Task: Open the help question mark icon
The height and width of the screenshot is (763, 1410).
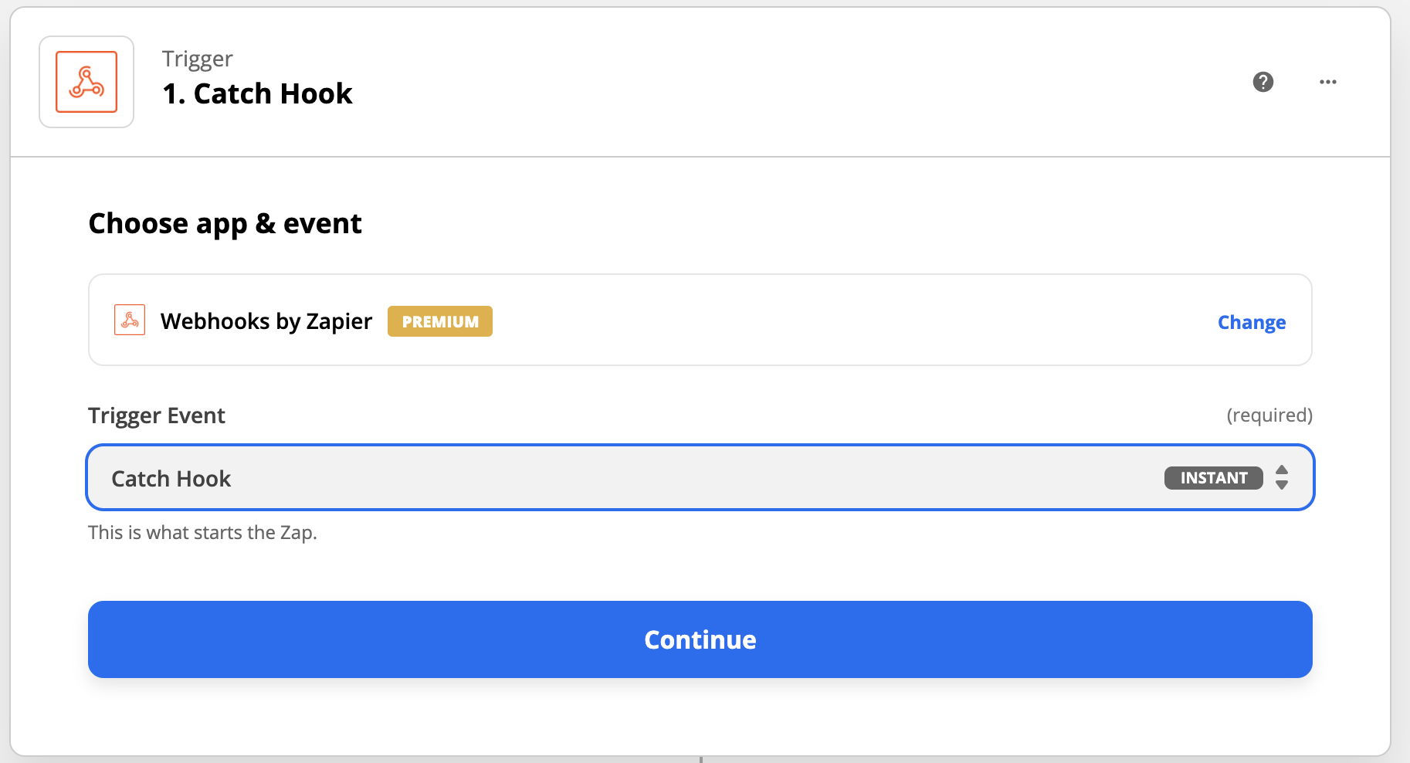Action: 1263,82
